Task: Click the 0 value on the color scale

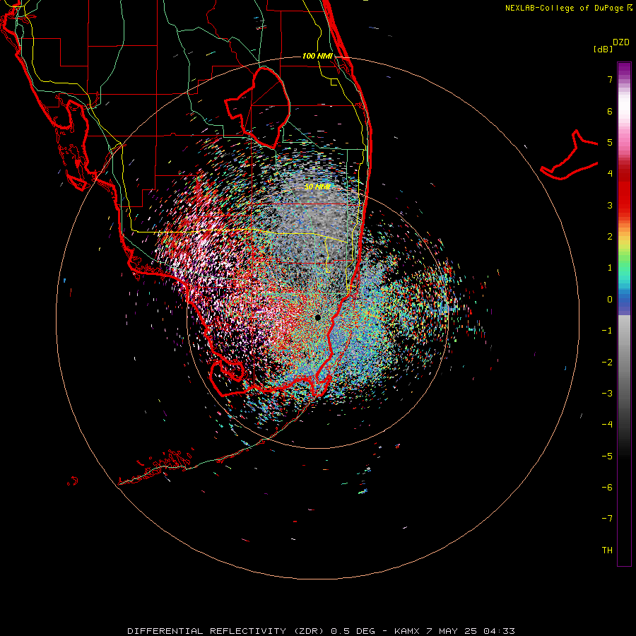Action: 610,300
